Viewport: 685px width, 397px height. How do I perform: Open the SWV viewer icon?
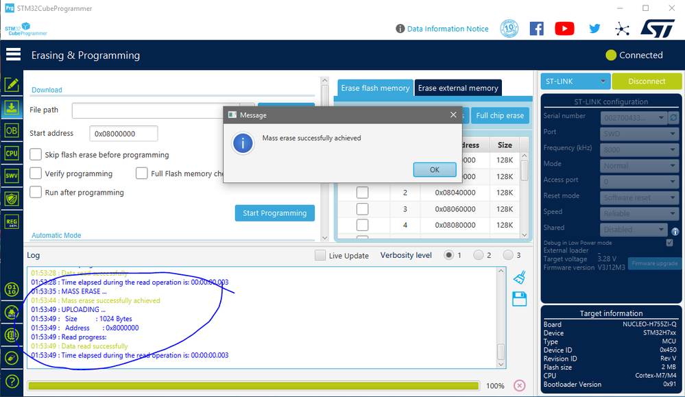coord(12,176)
